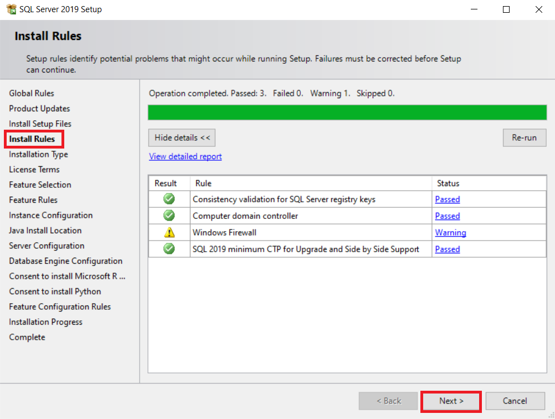
Task: Open the View detailed report link
Action: point(185,156)
